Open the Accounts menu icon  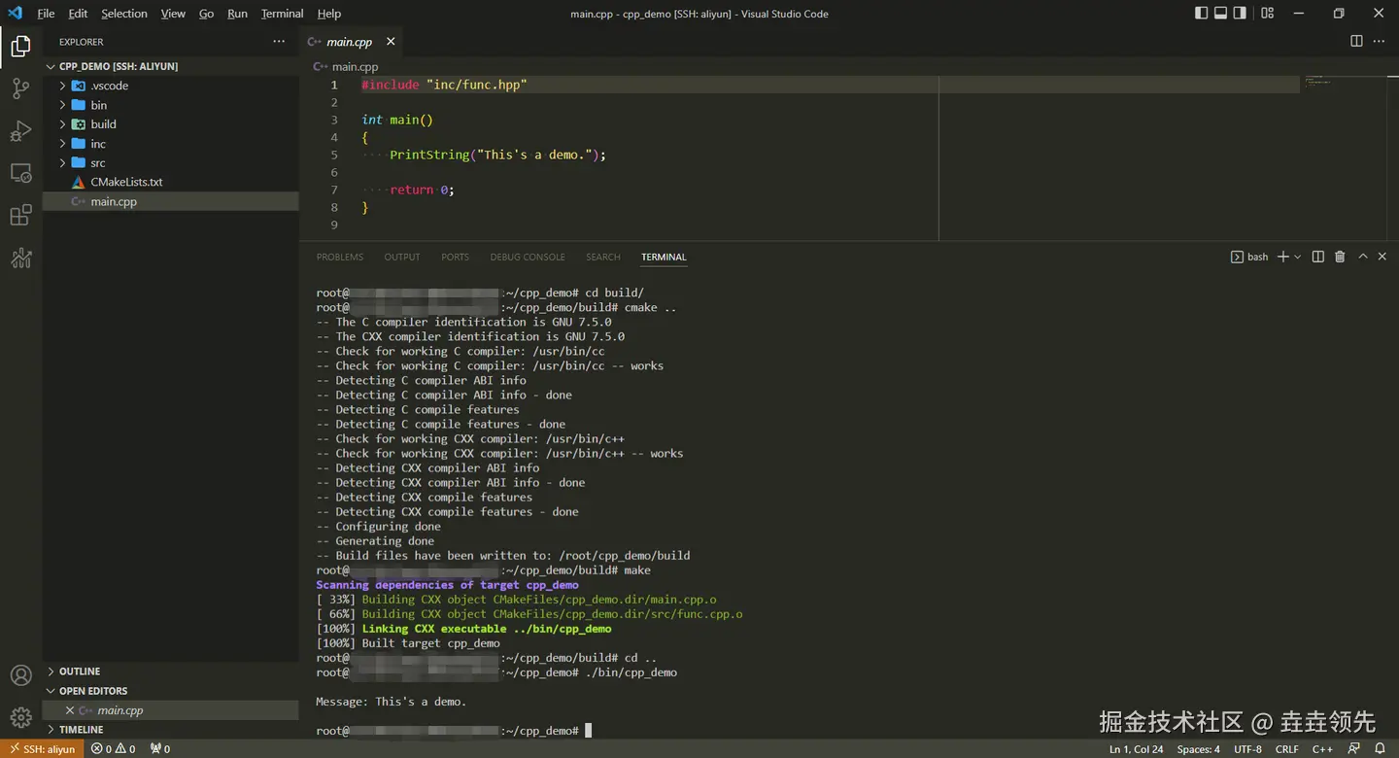pyautogui.click(x=20, y=675)
